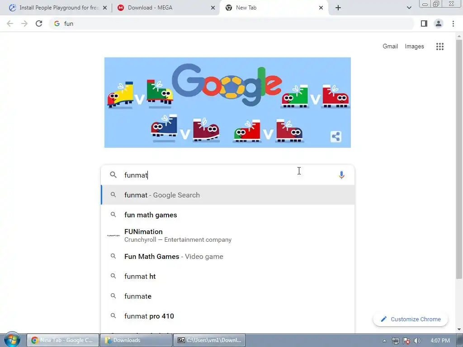Open the Action Center flag icon

pos(406,341)
